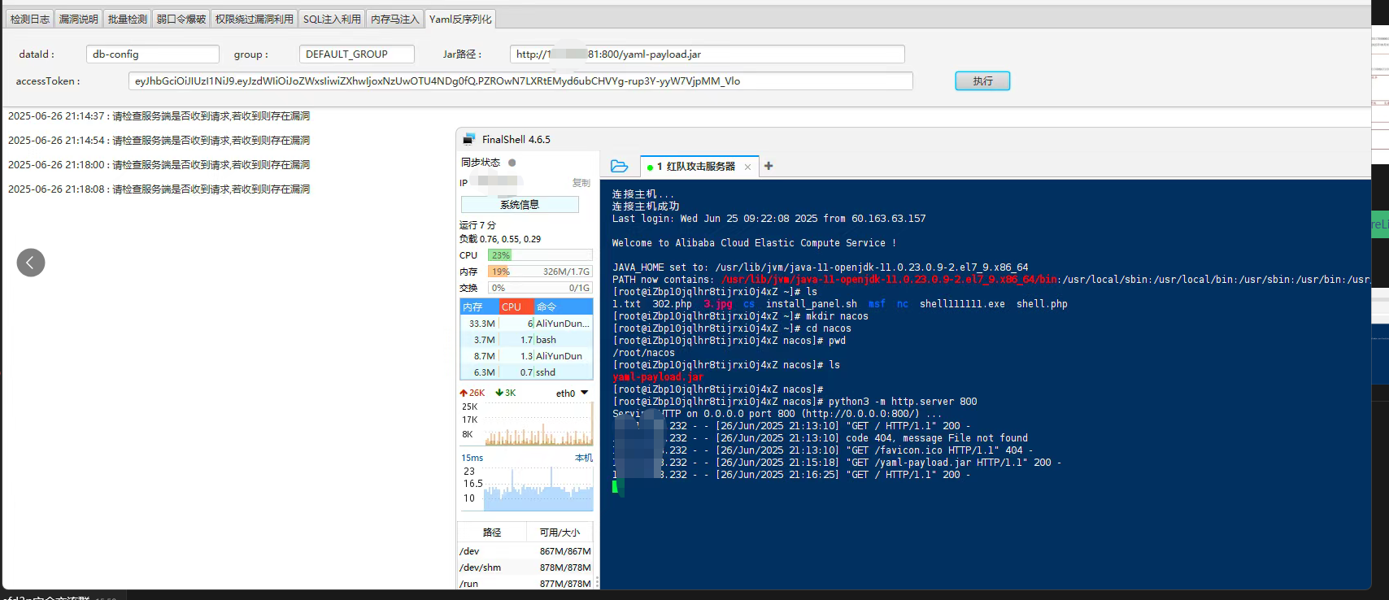Select the AliYunDun process using 8.7M
1389x600 pixels.
coord(526,356)
